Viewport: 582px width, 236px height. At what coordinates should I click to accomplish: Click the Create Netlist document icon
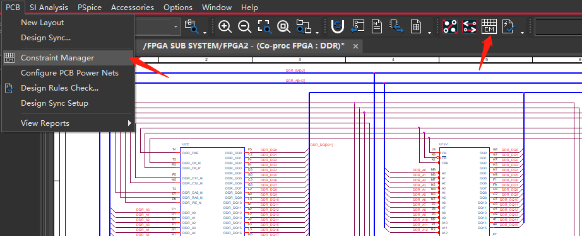click(x=377, y=26)
